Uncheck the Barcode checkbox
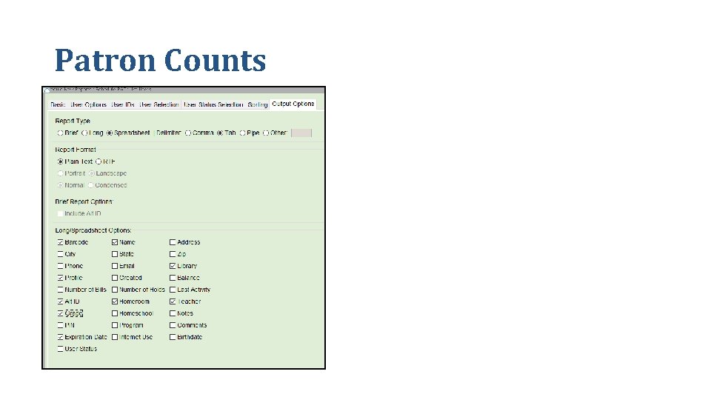This screenshot has height=400, width=711. click(60, 242)
